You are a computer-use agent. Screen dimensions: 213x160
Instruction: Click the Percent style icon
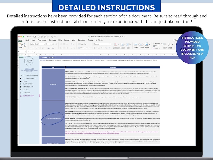tap(99, 48)
